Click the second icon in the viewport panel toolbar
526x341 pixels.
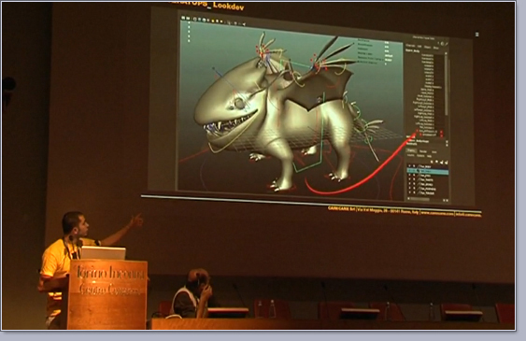click(x=188, y=18)
